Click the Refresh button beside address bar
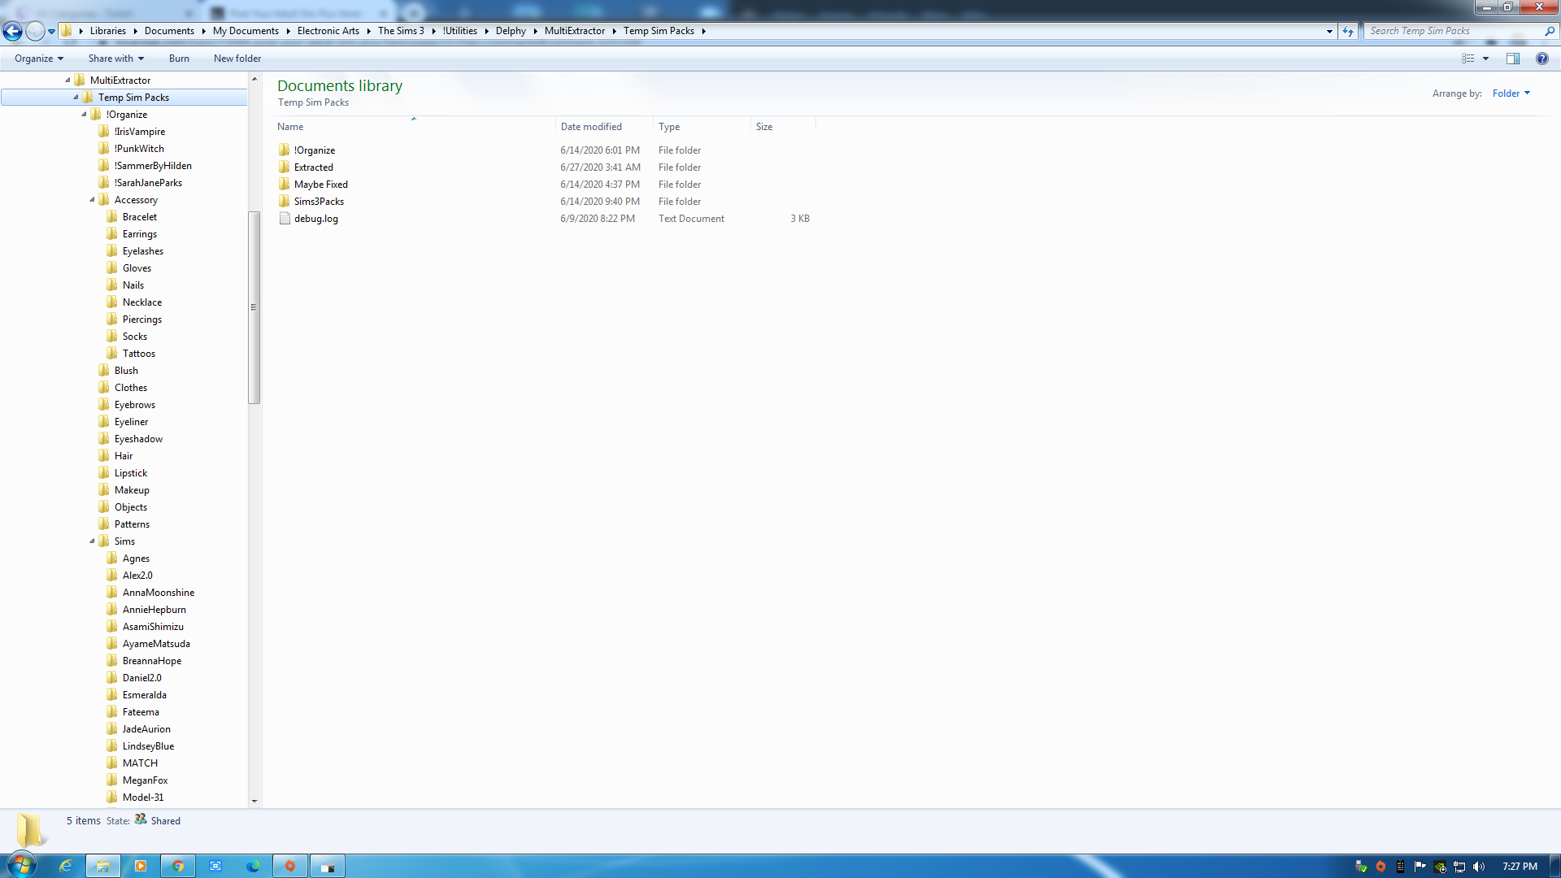This screenshot has width=1561, height=878. pos(1348,31)
